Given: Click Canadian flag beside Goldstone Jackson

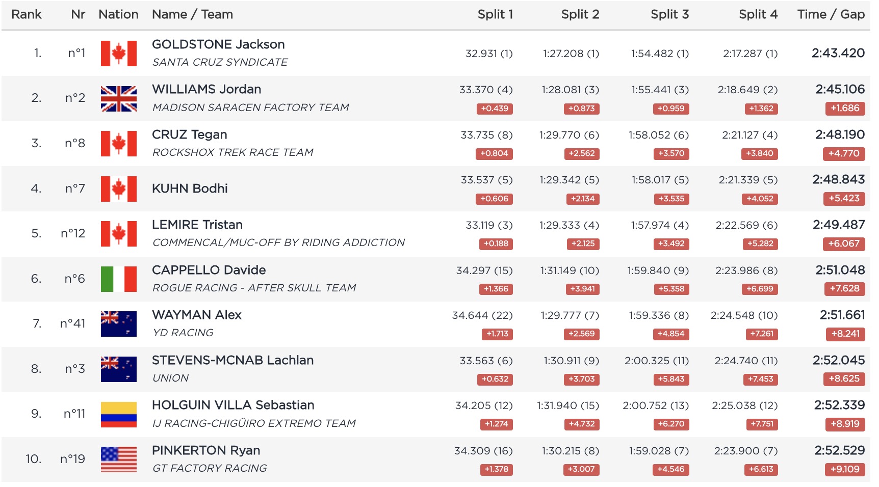Looking at the screenshot, I should (x=118, y=53).
